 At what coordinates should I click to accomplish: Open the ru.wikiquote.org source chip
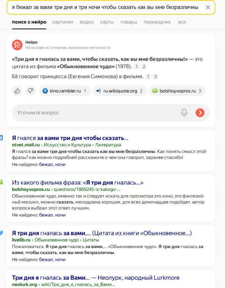[120, 91]
